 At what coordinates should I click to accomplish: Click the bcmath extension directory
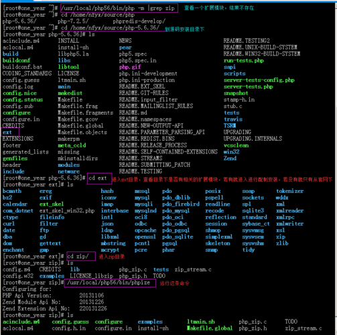tap(12, 191)
